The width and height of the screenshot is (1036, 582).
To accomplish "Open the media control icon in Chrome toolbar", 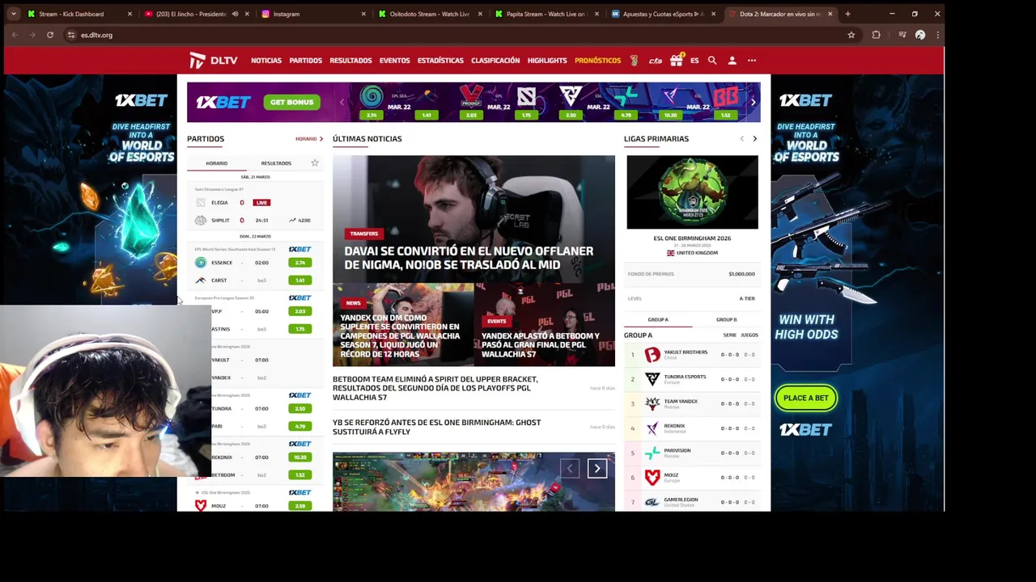I will [x=902, y=35].
